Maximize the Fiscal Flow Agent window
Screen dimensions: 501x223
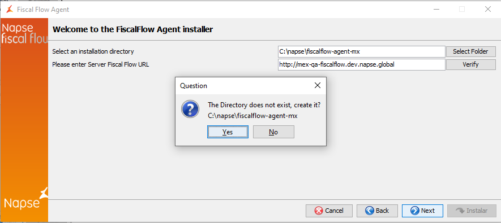click(x=462, y=9)
